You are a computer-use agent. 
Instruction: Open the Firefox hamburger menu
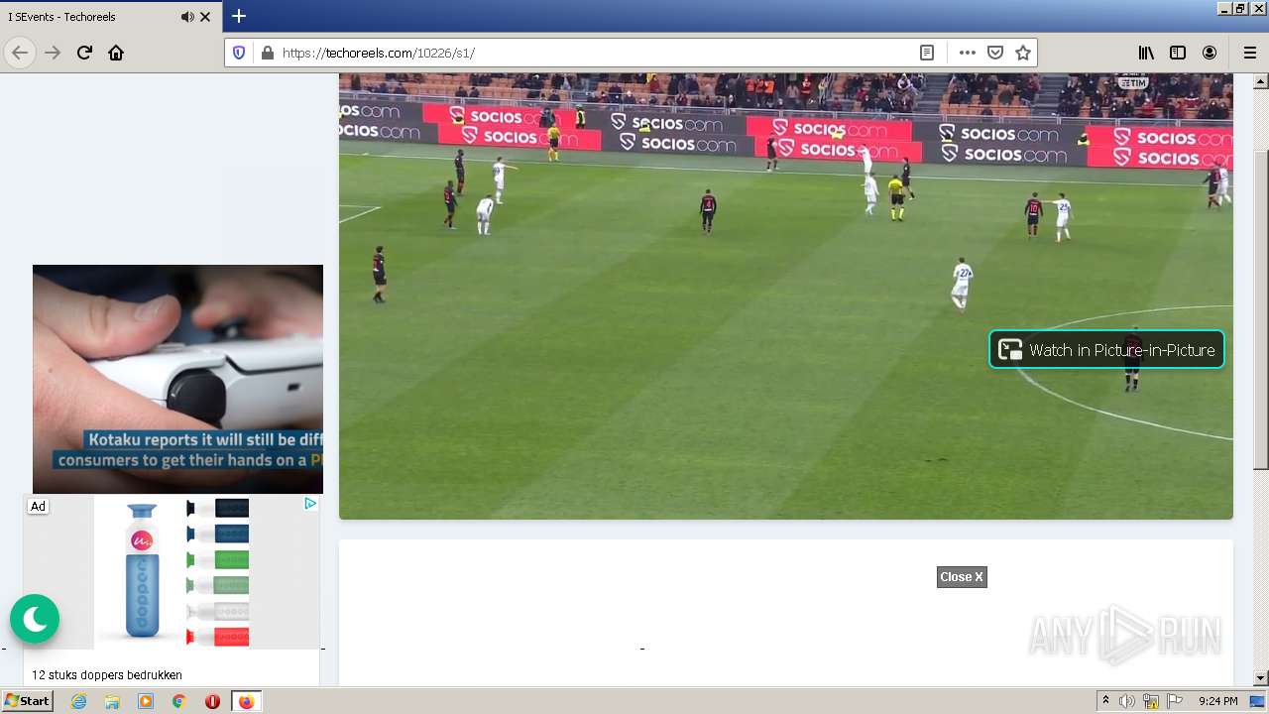tap(1249, 53)
